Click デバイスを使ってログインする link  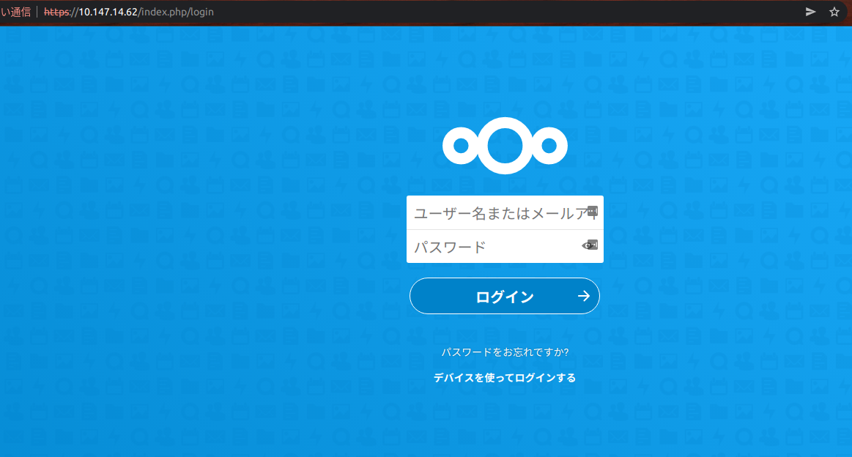[x=505, y=378]
